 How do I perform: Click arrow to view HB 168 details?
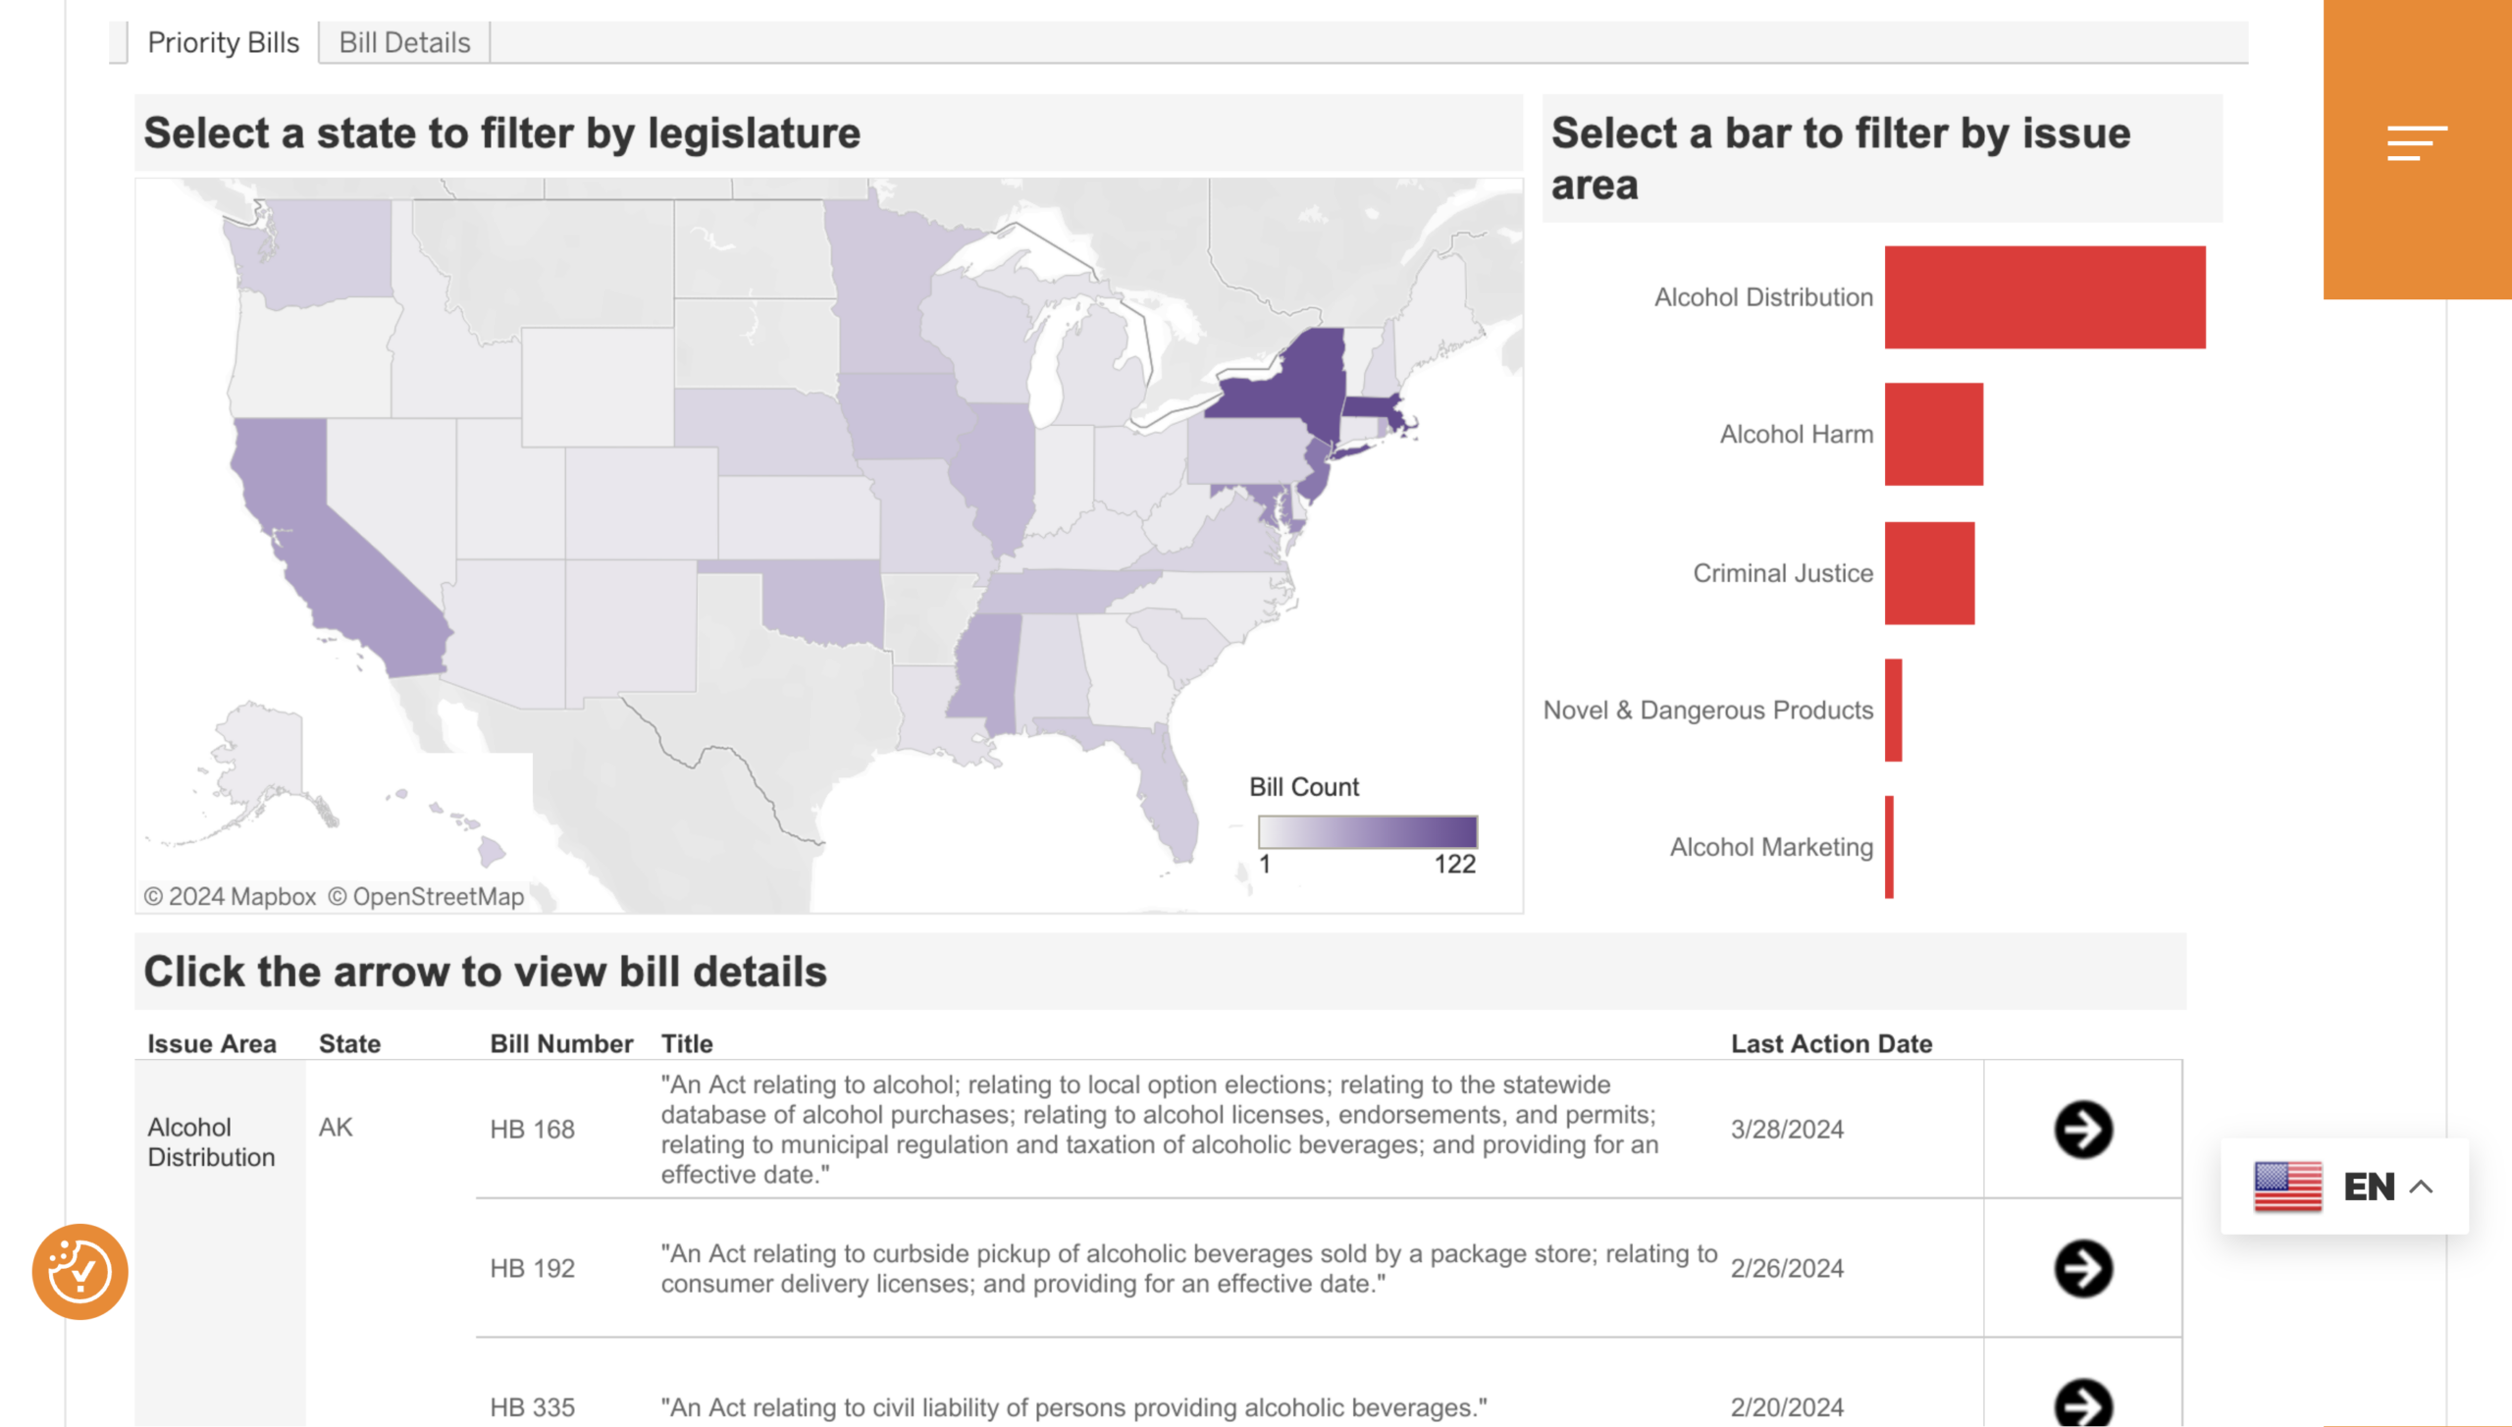coord(2083,1129)
